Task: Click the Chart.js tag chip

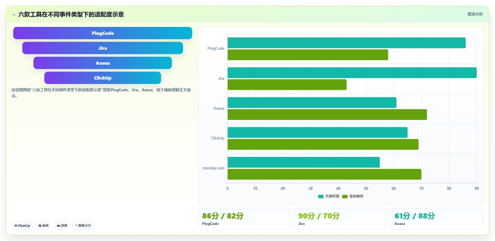Action: point(22,225)
